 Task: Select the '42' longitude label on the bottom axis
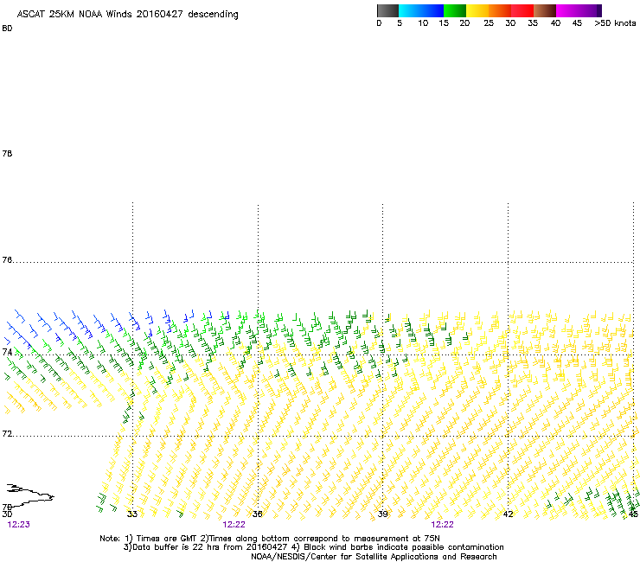click(x=508, y=514)
